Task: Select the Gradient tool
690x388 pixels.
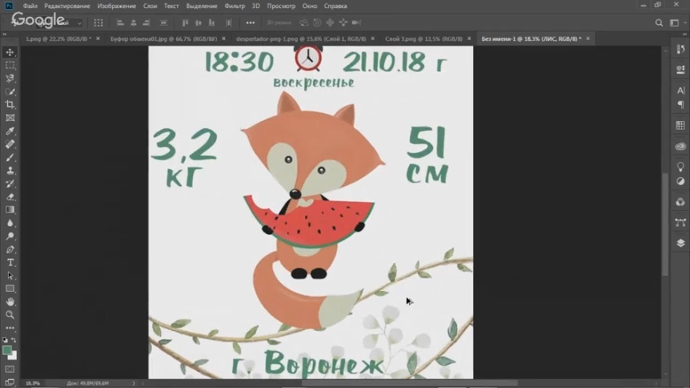Action: pos(10,210)
